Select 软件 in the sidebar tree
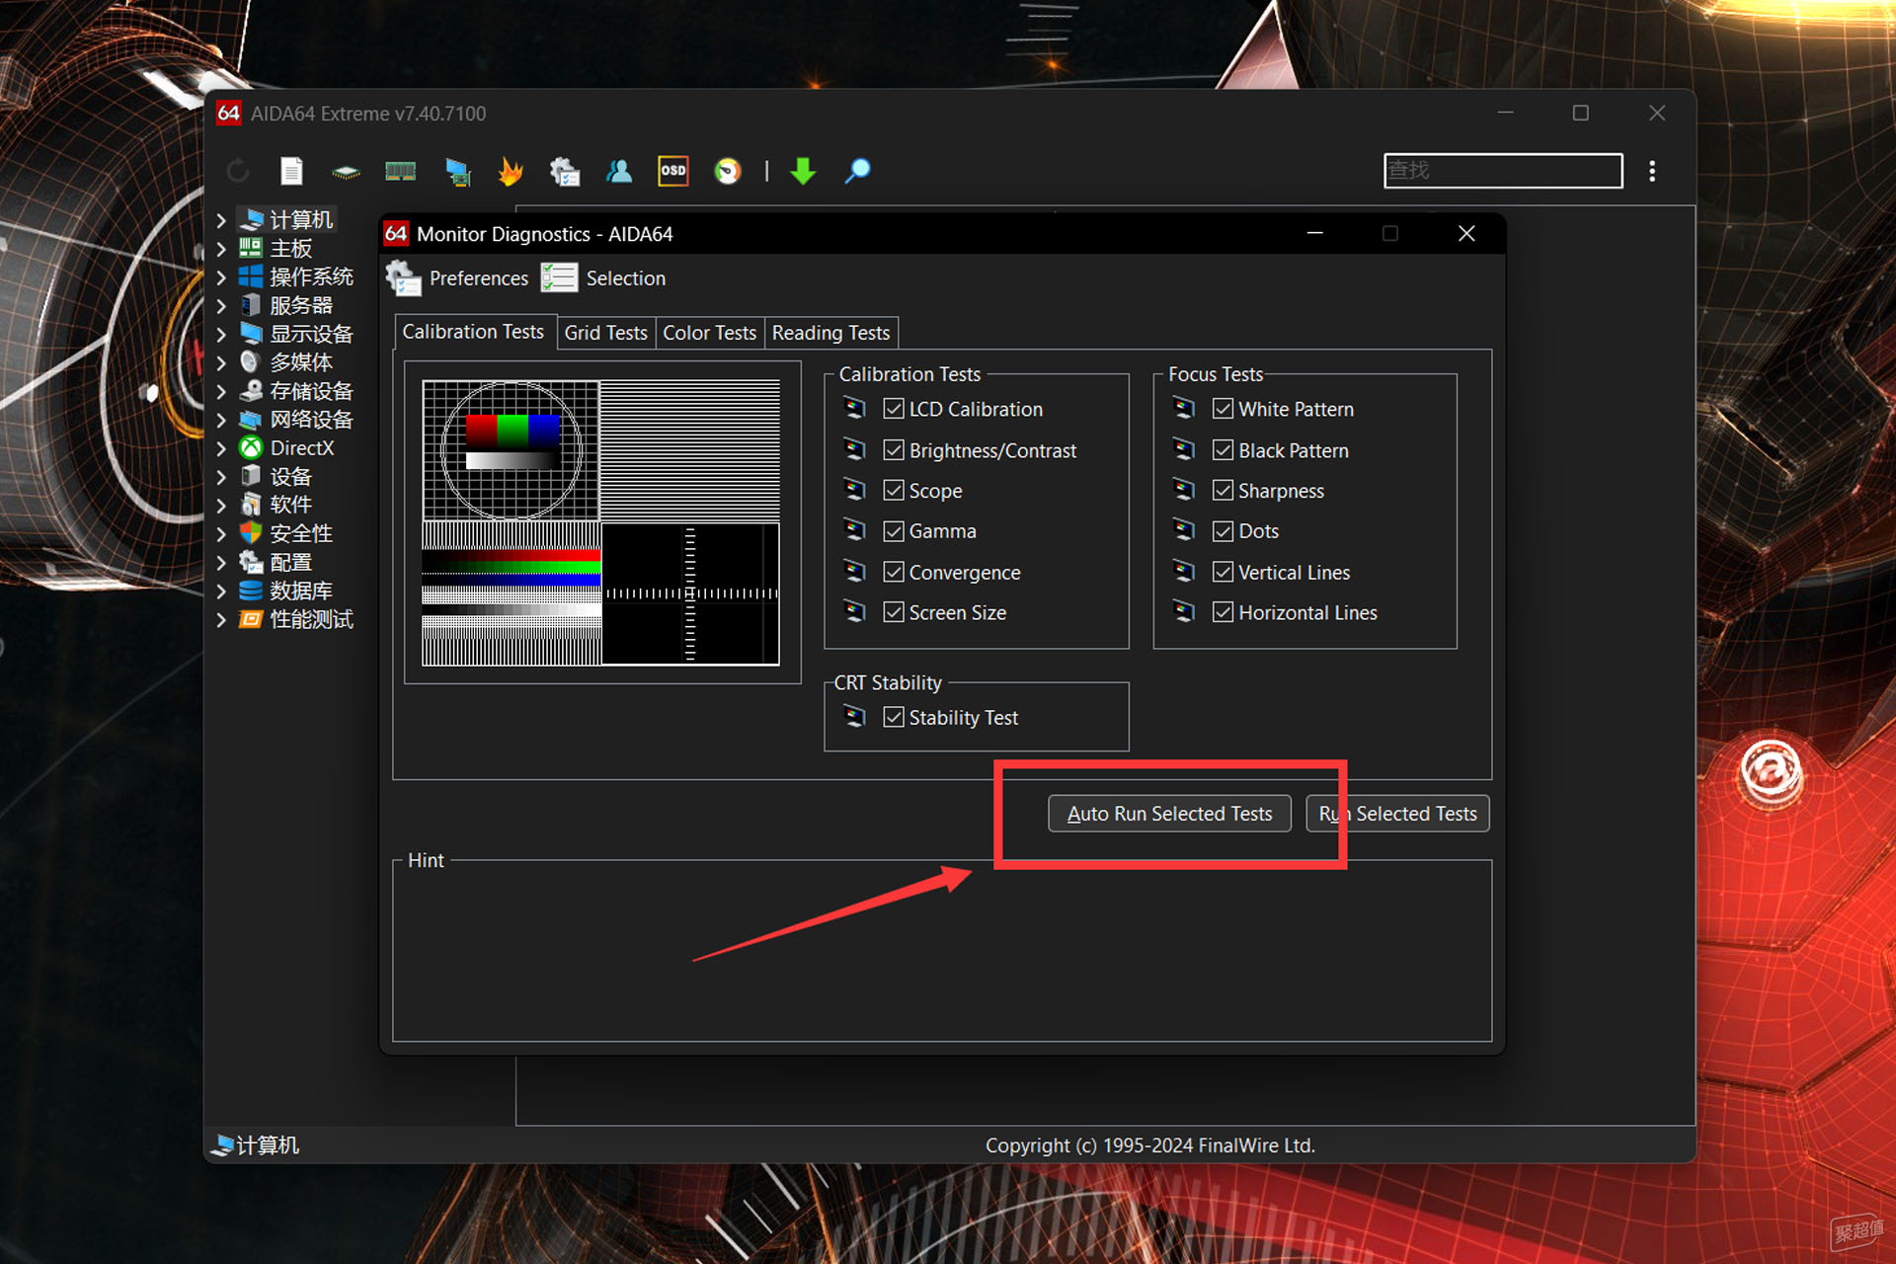Screen dimensions: 1896x1264 (x=290, y=506)
